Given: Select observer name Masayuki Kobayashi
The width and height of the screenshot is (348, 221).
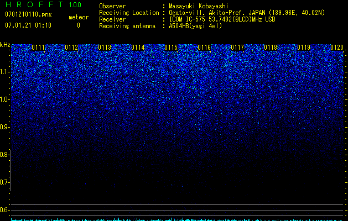Looking at the screenshot, I should (199, 7).
